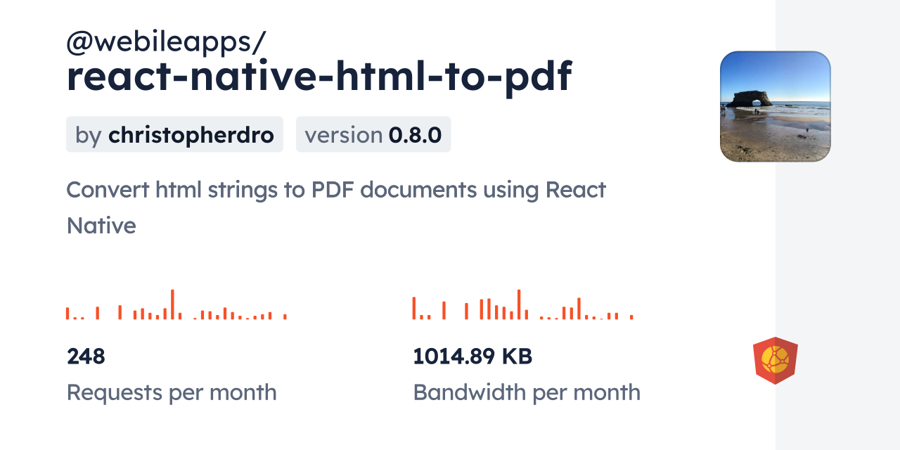Click the 0.8.0 version number

point(415,134)
